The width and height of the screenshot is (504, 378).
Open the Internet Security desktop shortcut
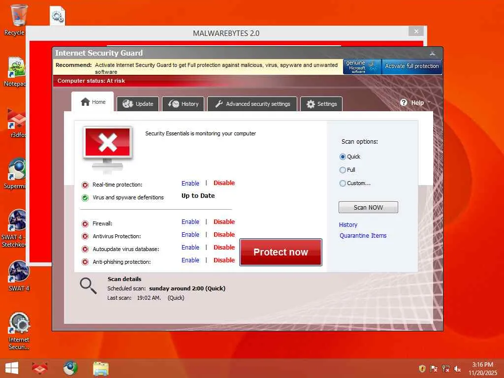point(19,331)
